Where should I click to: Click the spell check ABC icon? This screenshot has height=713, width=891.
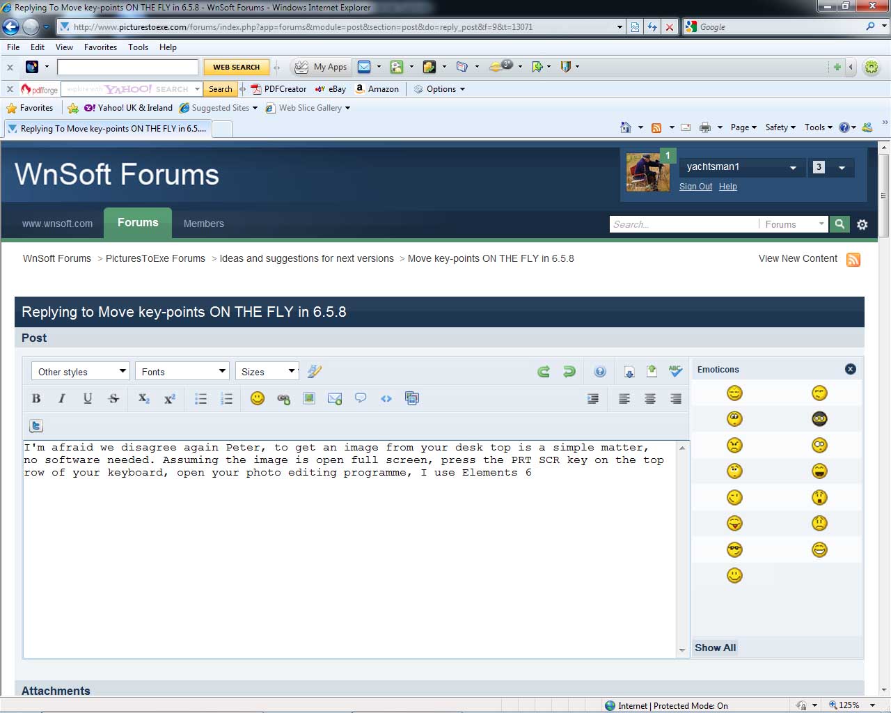pyautogui.click(x=675, y=371)
